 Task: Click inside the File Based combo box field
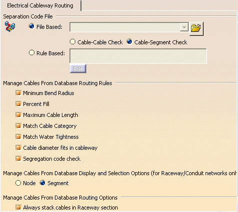tap(125, 27)
